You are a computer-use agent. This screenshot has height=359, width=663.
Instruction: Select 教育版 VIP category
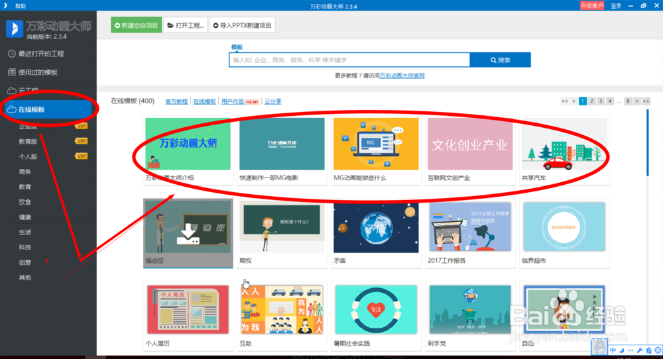point(28,142)
